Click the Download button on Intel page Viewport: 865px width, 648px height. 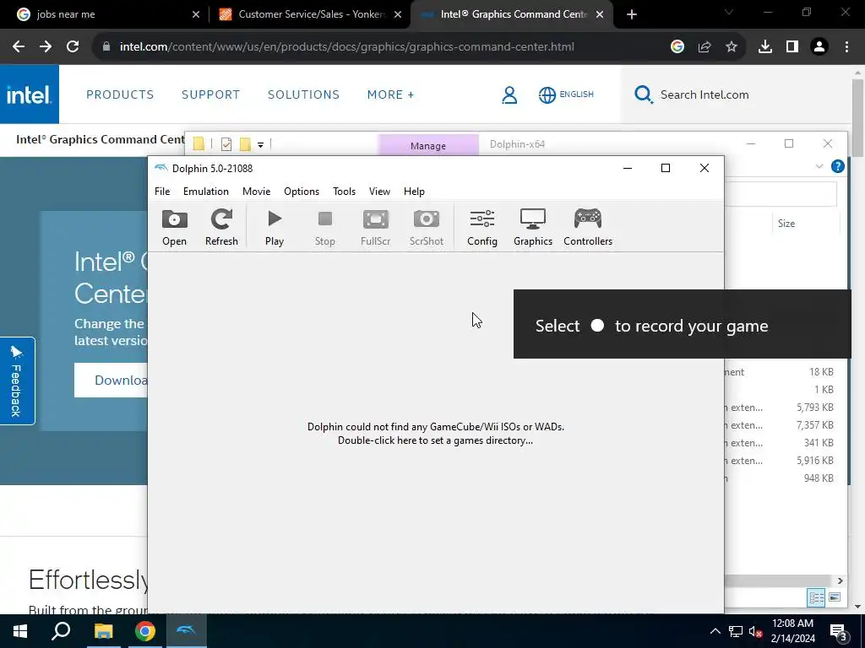point(112,381)
